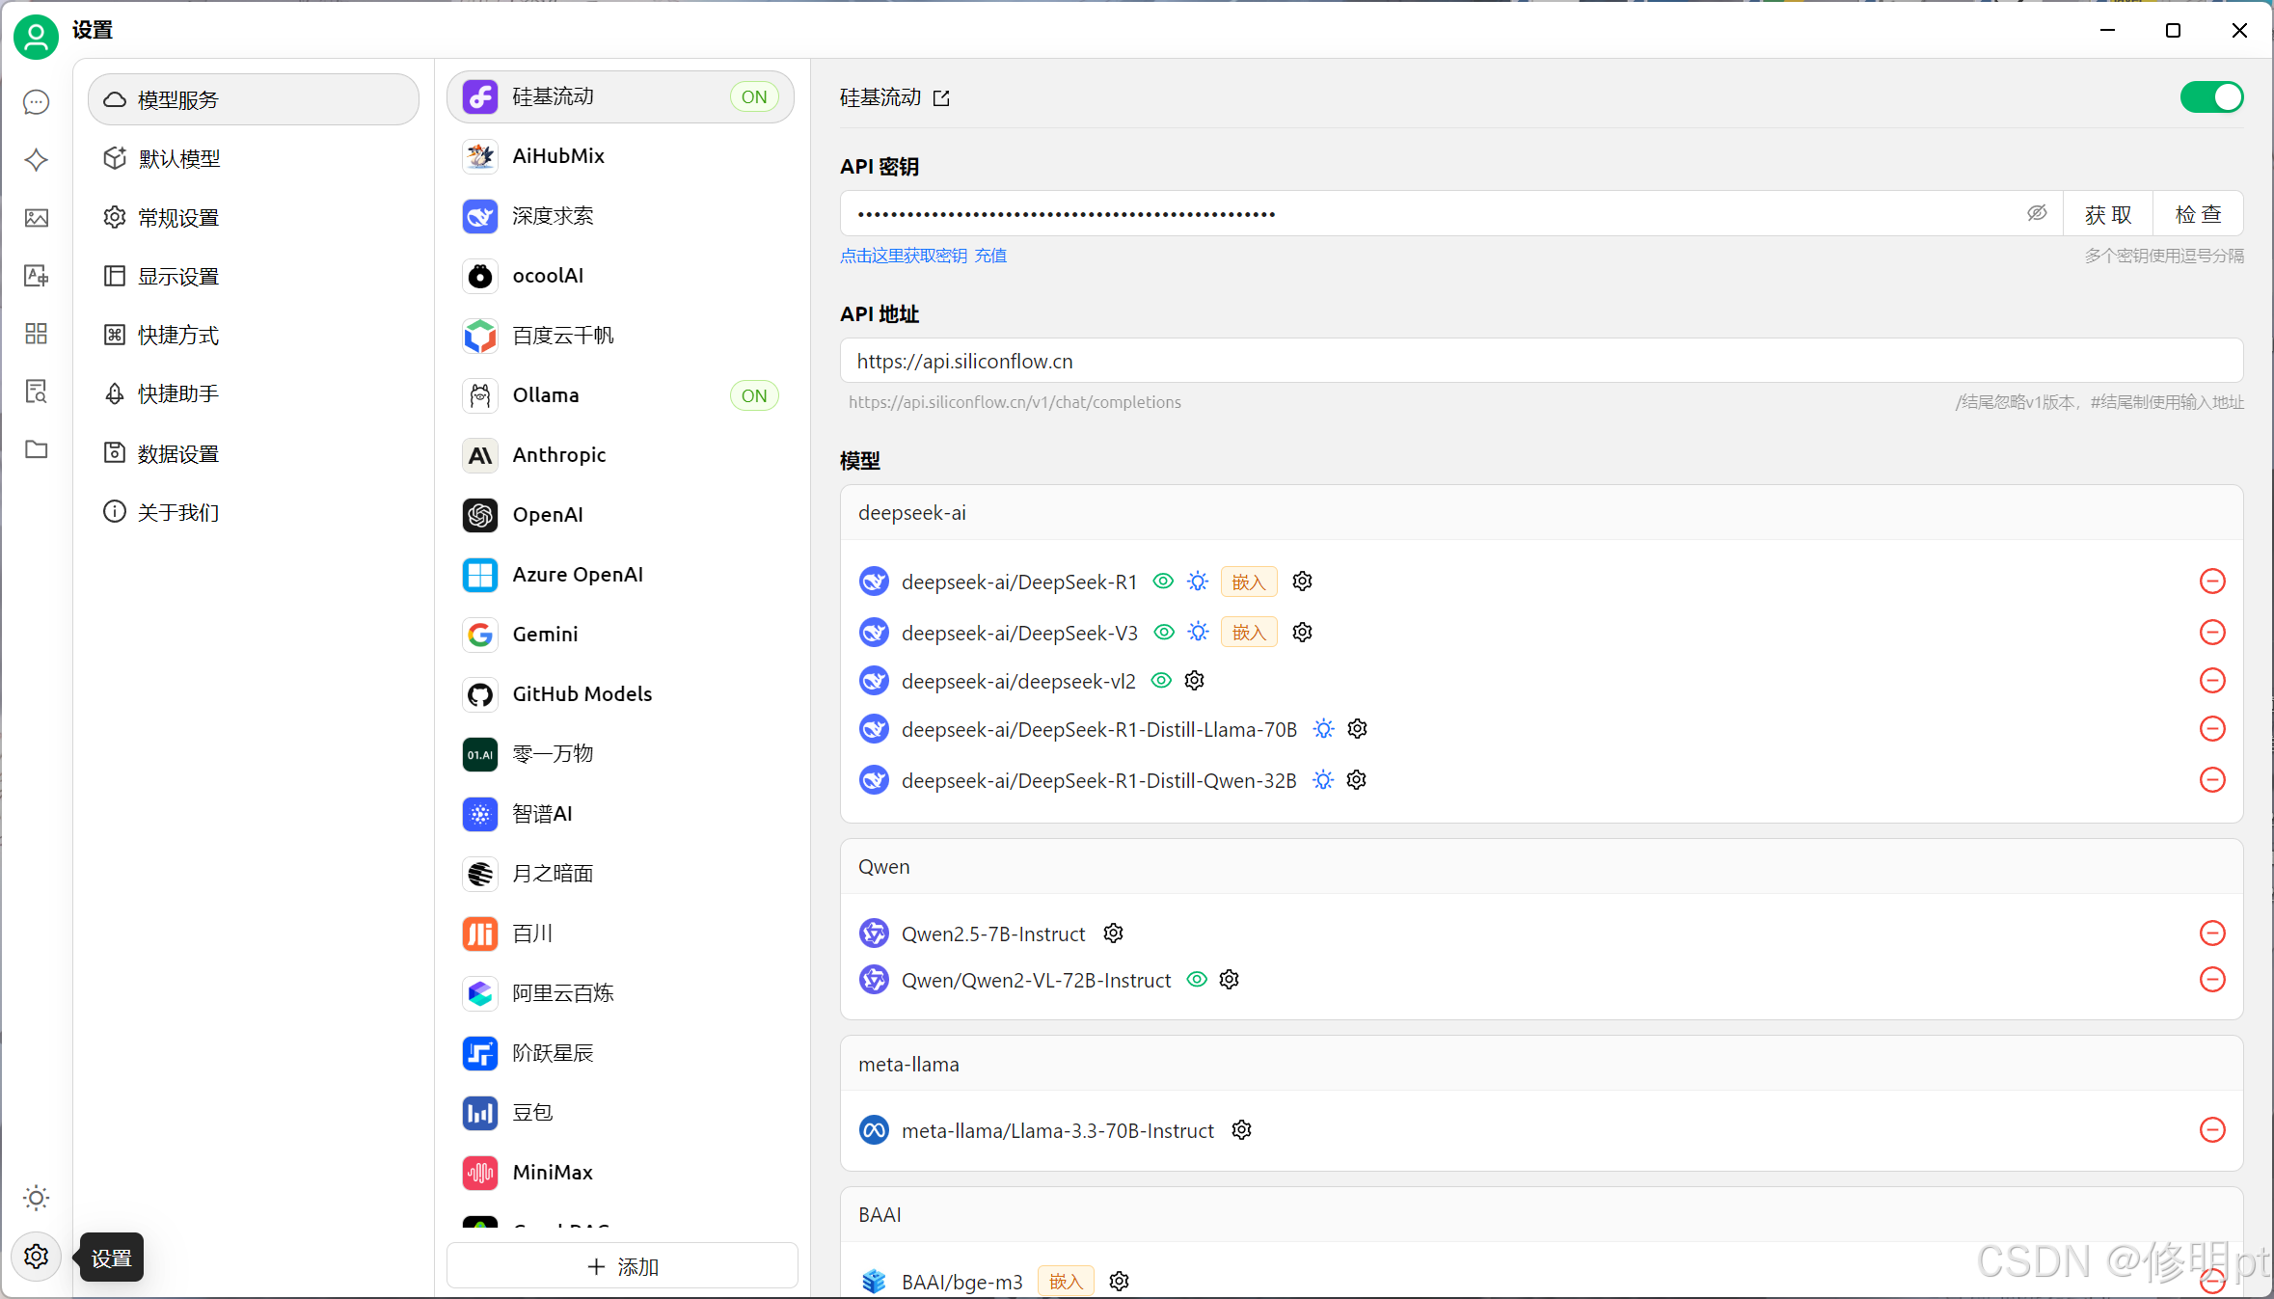Viewport: 2274px width, 1299px height.
Task: Open the translate sidebar icon
Action: coord(36,276)
